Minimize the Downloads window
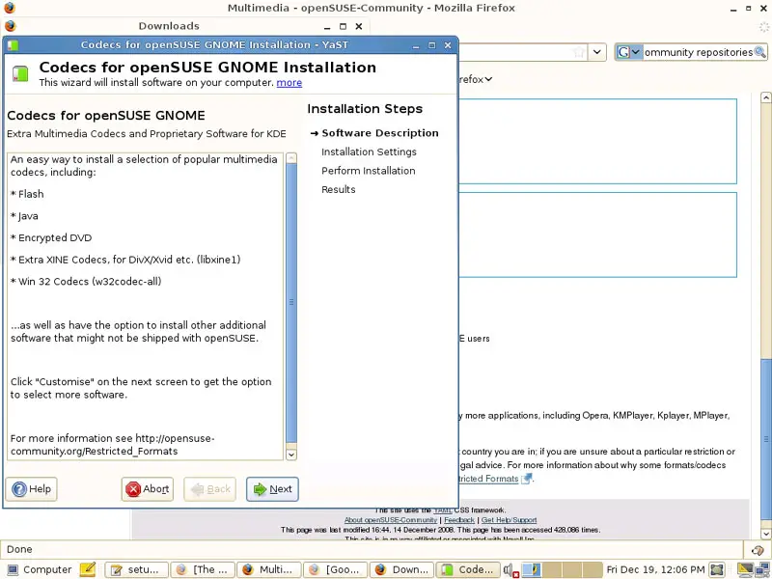772x579 pixels. point(327,27)
